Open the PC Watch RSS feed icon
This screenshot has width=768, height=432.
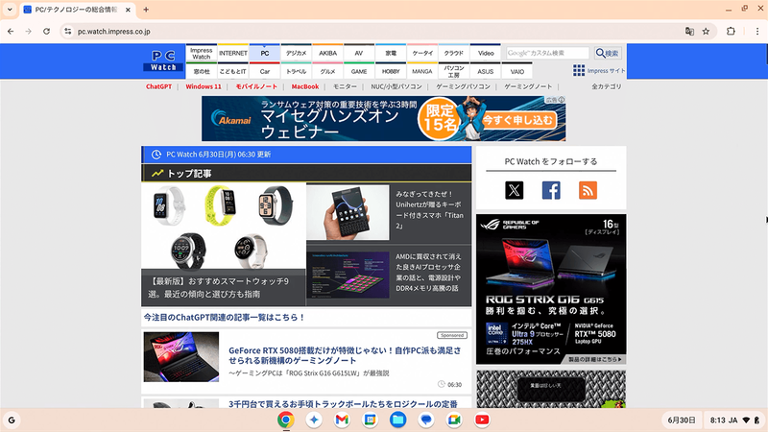[588, 190]
